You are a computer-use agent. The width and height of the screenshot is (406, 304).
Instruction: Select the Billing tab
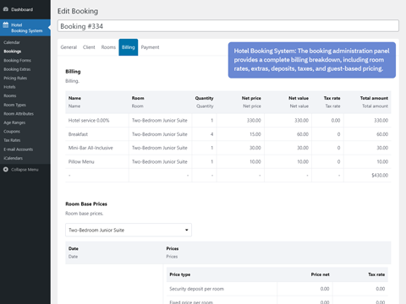tap(129, 47)
